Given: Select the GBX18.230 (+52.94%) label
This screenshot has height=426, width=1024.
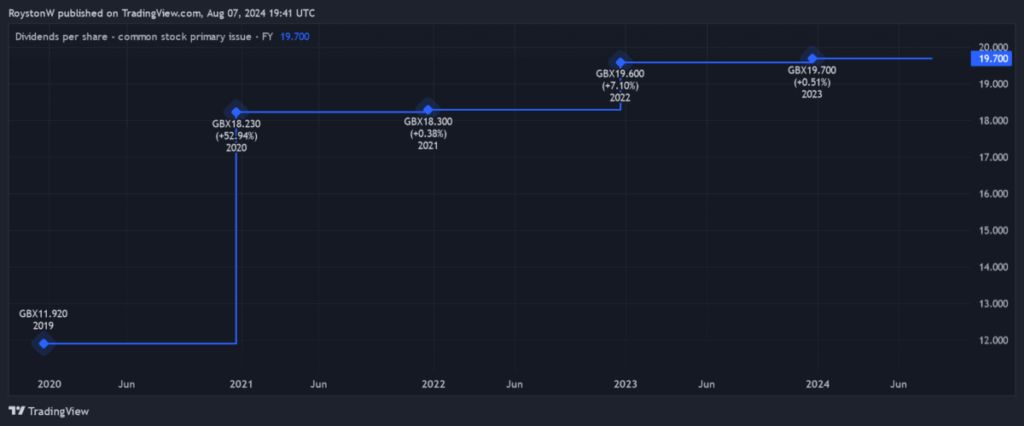Looking at the screenshot, I should (236, 130).
